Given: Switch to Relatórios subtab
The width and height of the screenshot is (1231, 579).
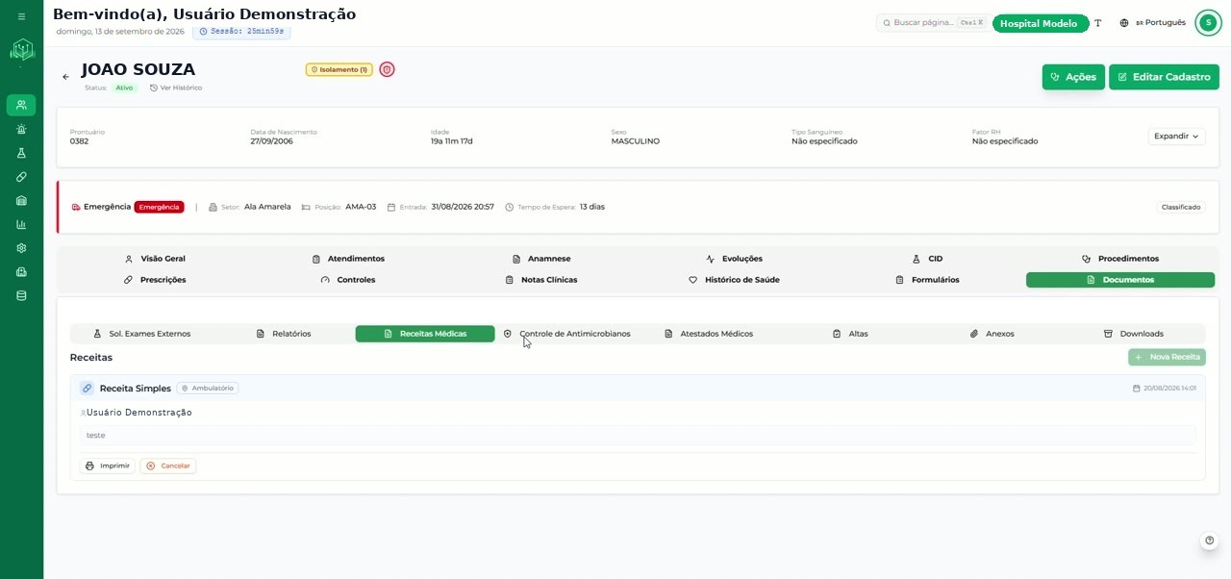Looking at the screenshot, I should click(284, 334).
